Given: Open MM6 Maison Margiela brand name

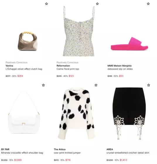Looking at the screenshot, I should click(120, 66).
